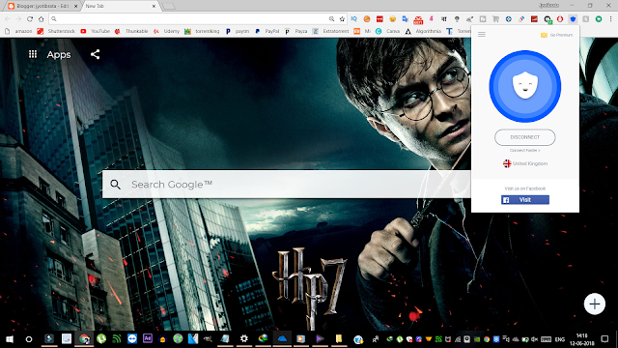The width and height of the screenshot is (618, 348).
Task: Click the browser forward arrow
Action: click(18, 19)
